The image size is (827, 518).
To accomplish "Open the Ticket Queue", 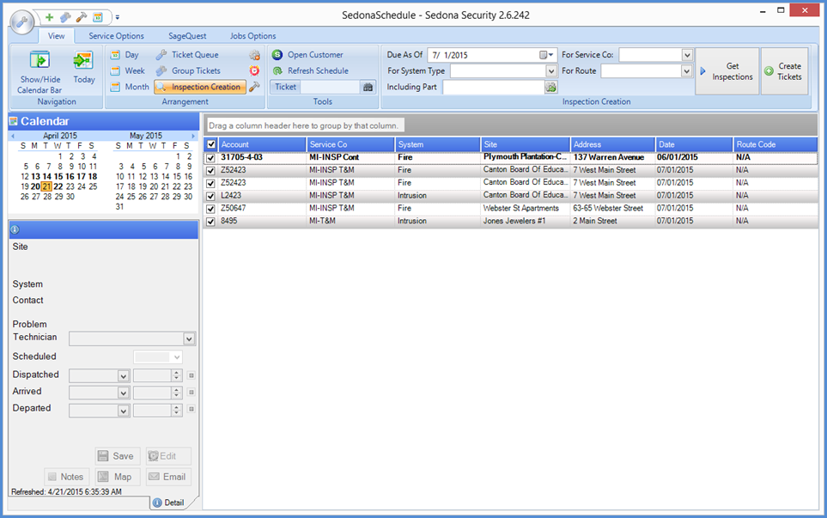I will (187, 55).
